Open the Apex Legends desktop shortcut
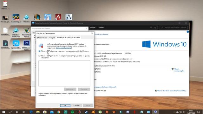Screen dimensions: 203x114 (x=58, y=17)
